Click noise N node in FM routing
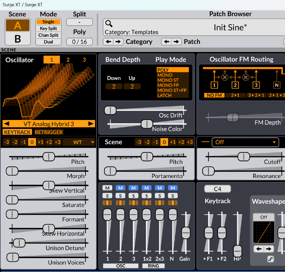 point(277,85)
